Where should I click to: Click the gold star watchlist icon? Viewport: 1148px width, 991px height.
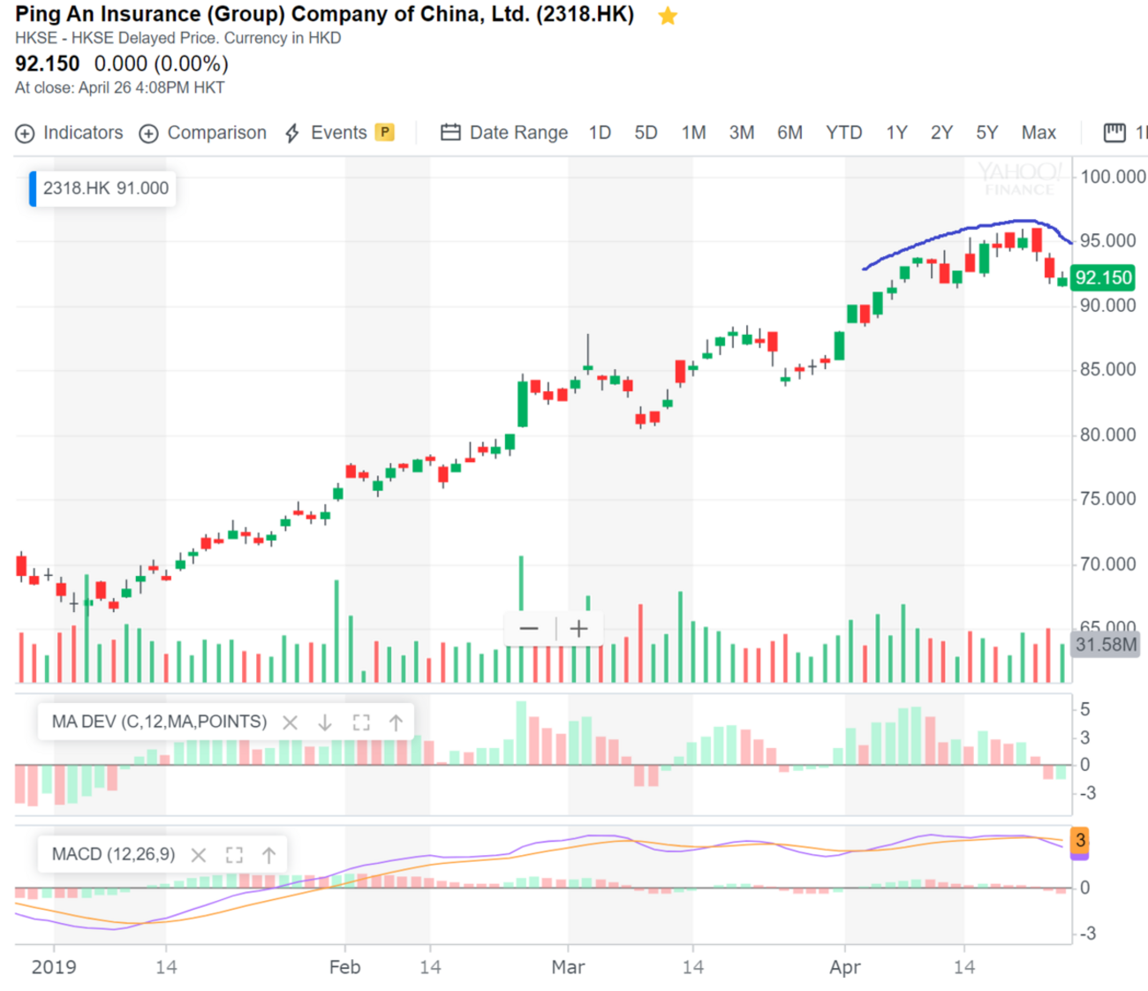tap(668, 16)
